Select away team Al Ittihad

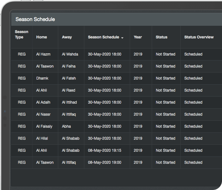(70, 102)
